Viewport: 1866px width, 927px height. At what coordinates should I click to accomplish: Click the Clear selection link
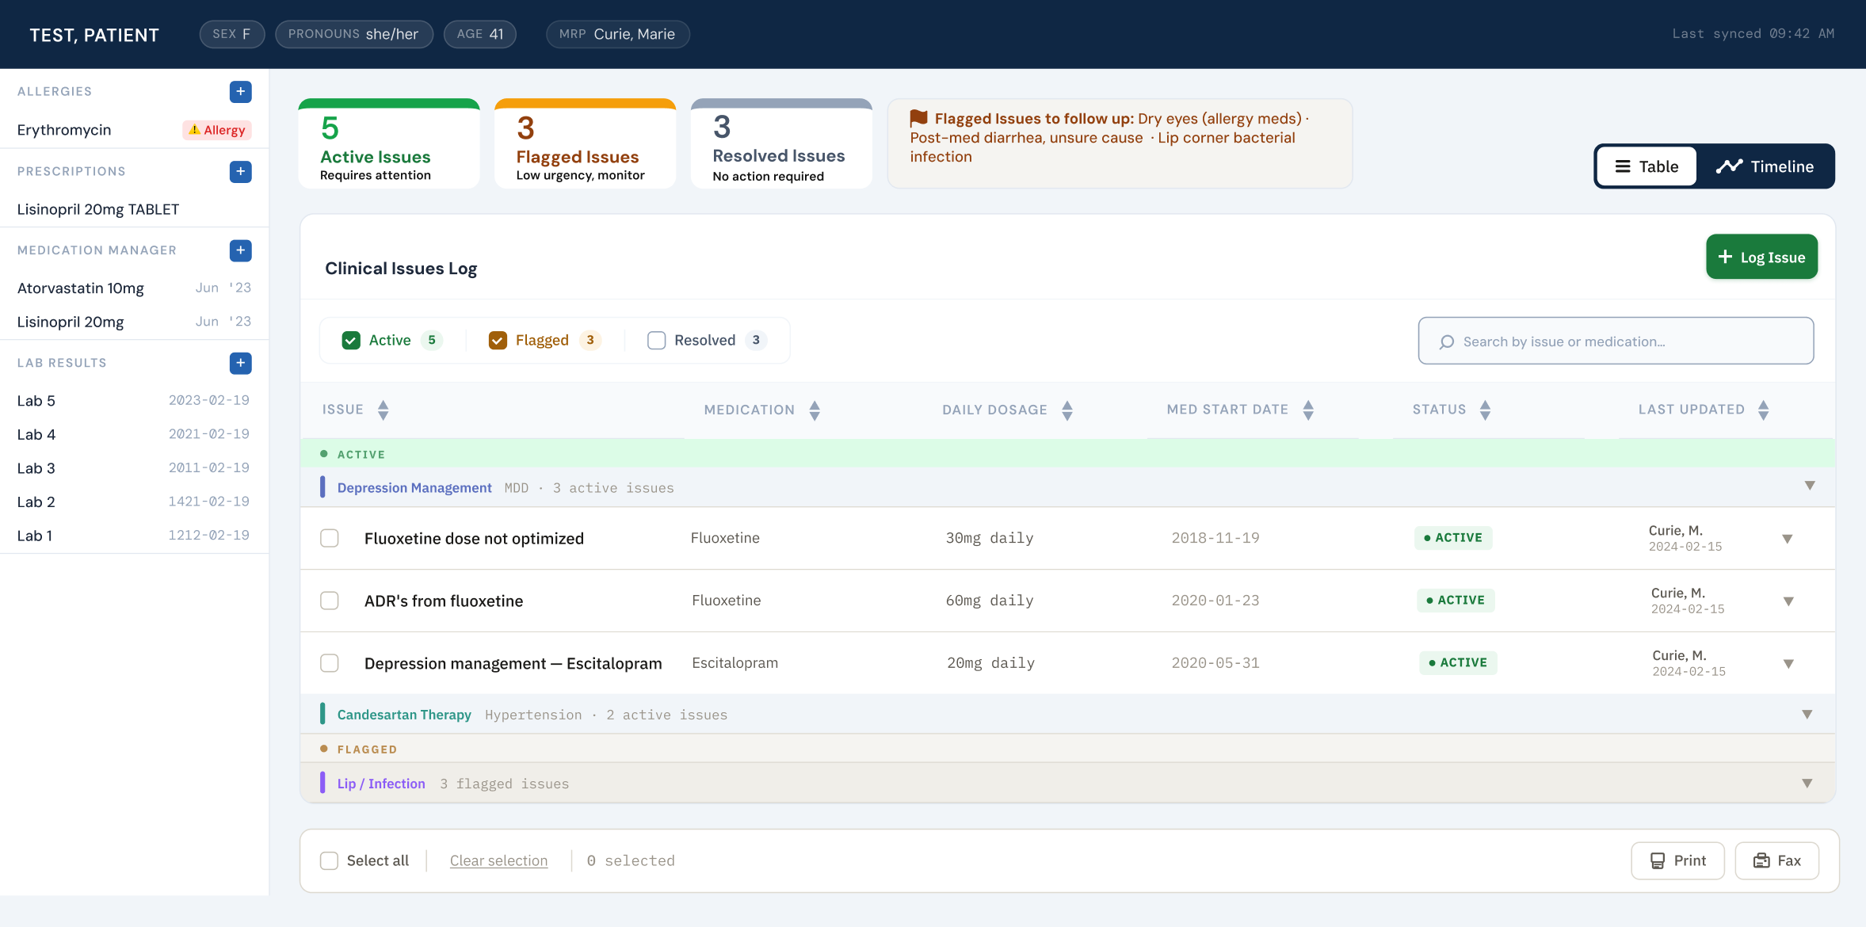coord(498,860)
